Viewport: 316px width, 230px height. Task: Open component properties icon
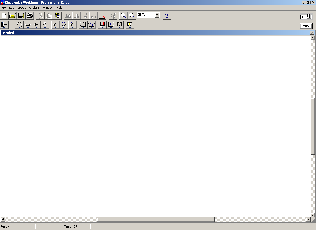click(113, 16)
